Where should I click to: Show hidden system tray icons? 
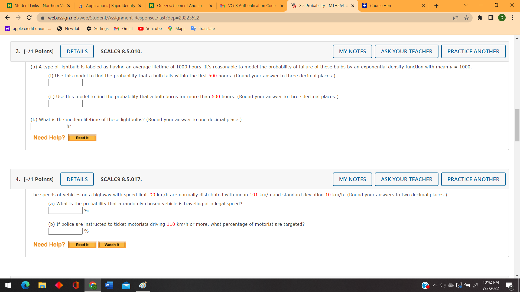[x=434, y=285]
